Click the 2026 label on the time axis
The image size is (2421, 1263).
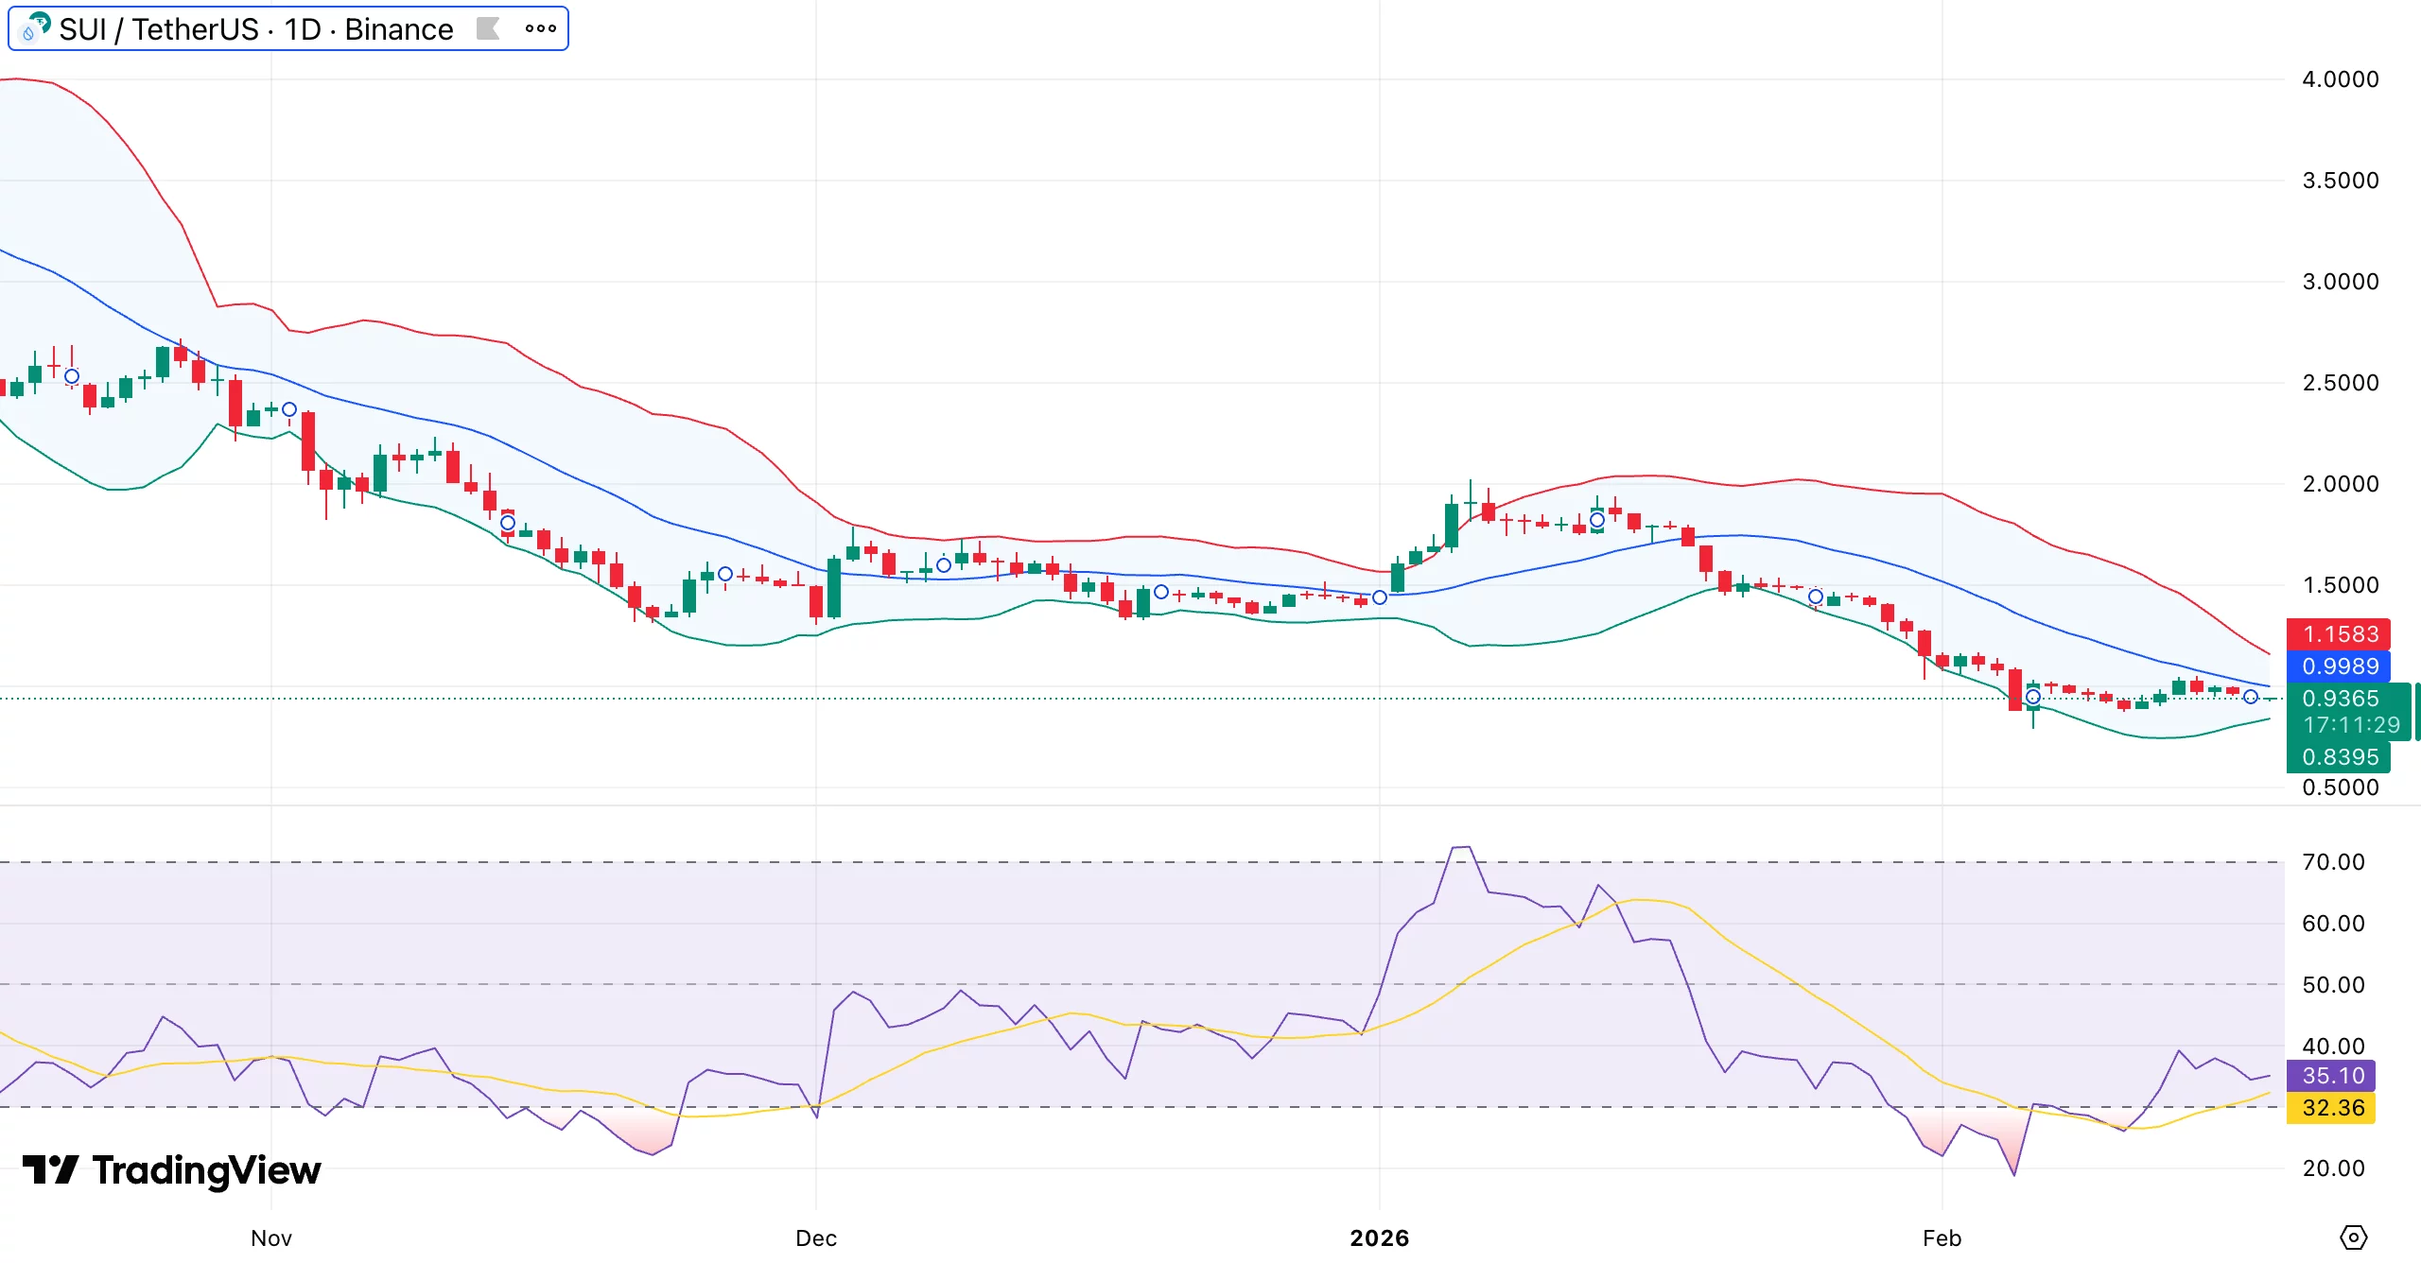click(x=1381, y=1237)
